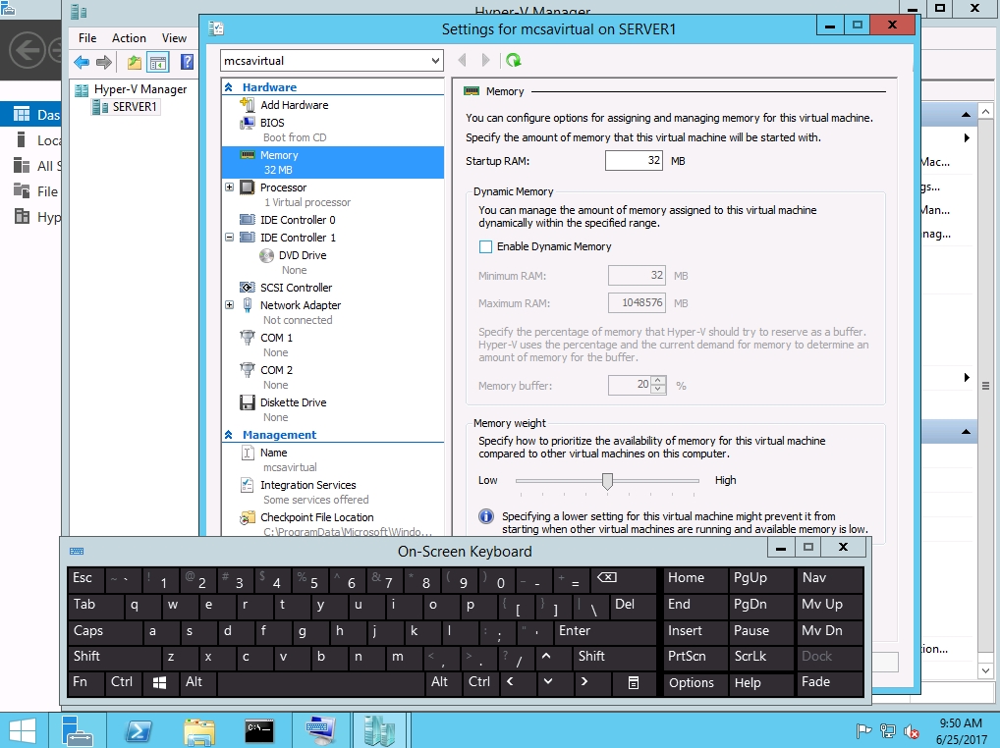
Task: Click the Enter key on On-Screen Keyboard
Action: click(x=604, y=631)
